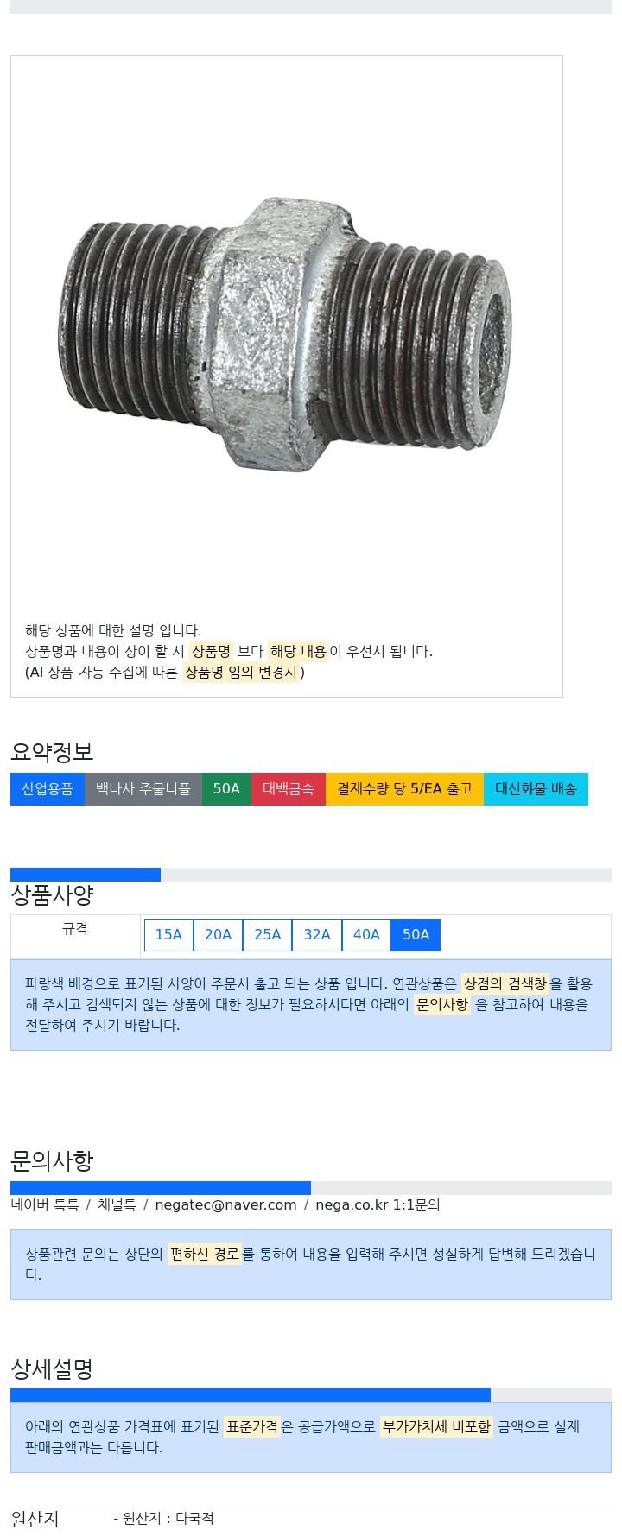Choose the 25A specification
The height and width of the screenshot is (1536, 622).
click(x=268, y=934)
